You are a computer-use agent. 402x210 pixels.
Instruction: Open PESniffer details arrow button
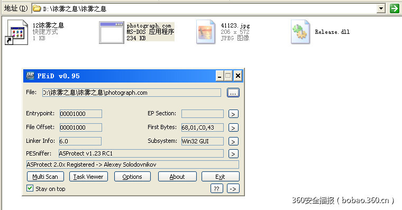(x=233, y=153)
